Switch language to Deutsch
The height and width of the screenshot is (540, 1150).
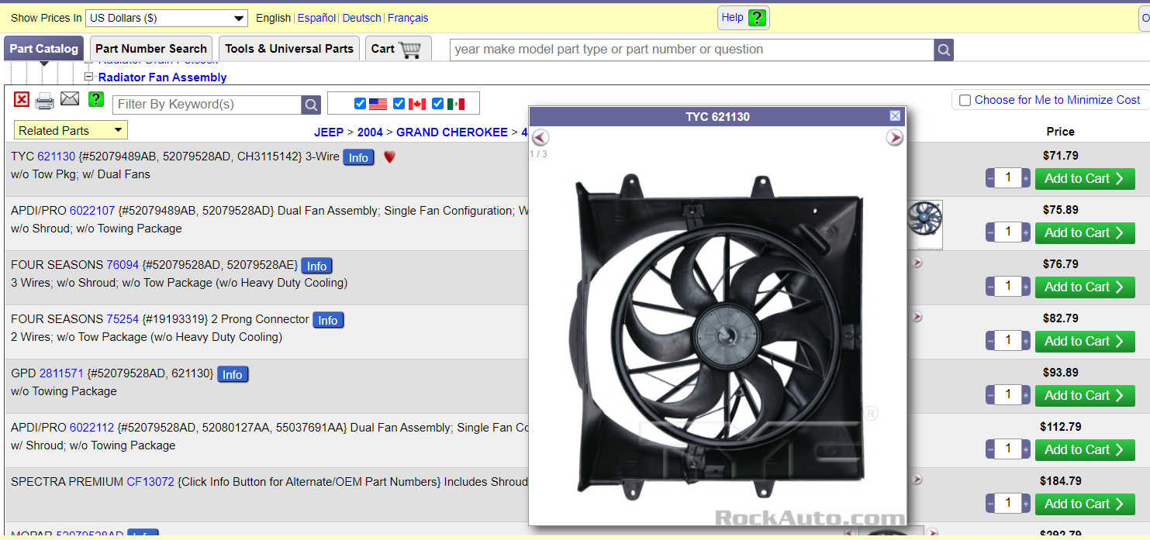[x=362, y=18]
